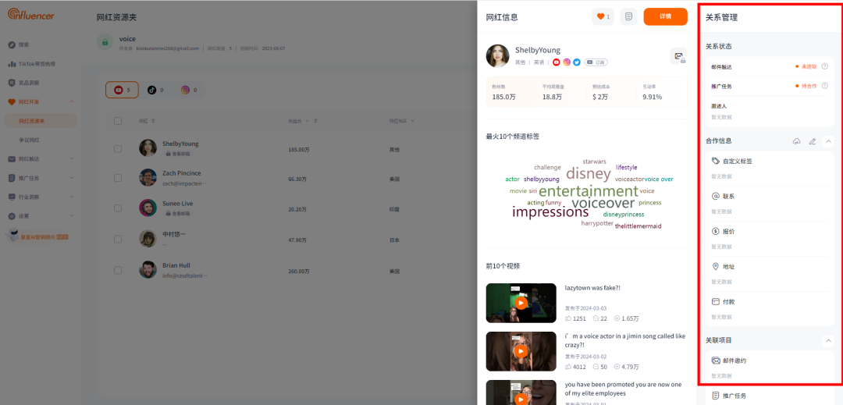This screenshot has width=843, height=405.
Task: Click the locked email envelope icon near ShelbyYoung
Action: pyautogui.click(x=678, y=56)
